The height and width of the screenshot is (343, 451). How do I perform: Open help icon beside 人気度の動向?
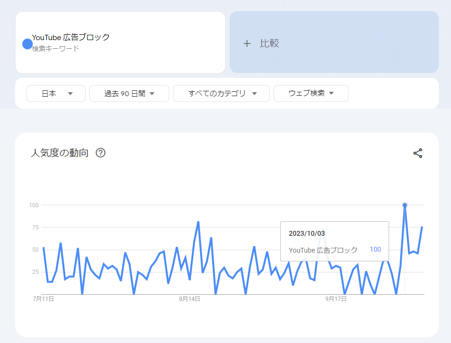coord(101,153)
